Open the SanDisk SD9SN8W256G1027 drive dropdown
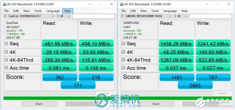Image resolution: width=235 pixels, height=110 pixels. (29, 16)
